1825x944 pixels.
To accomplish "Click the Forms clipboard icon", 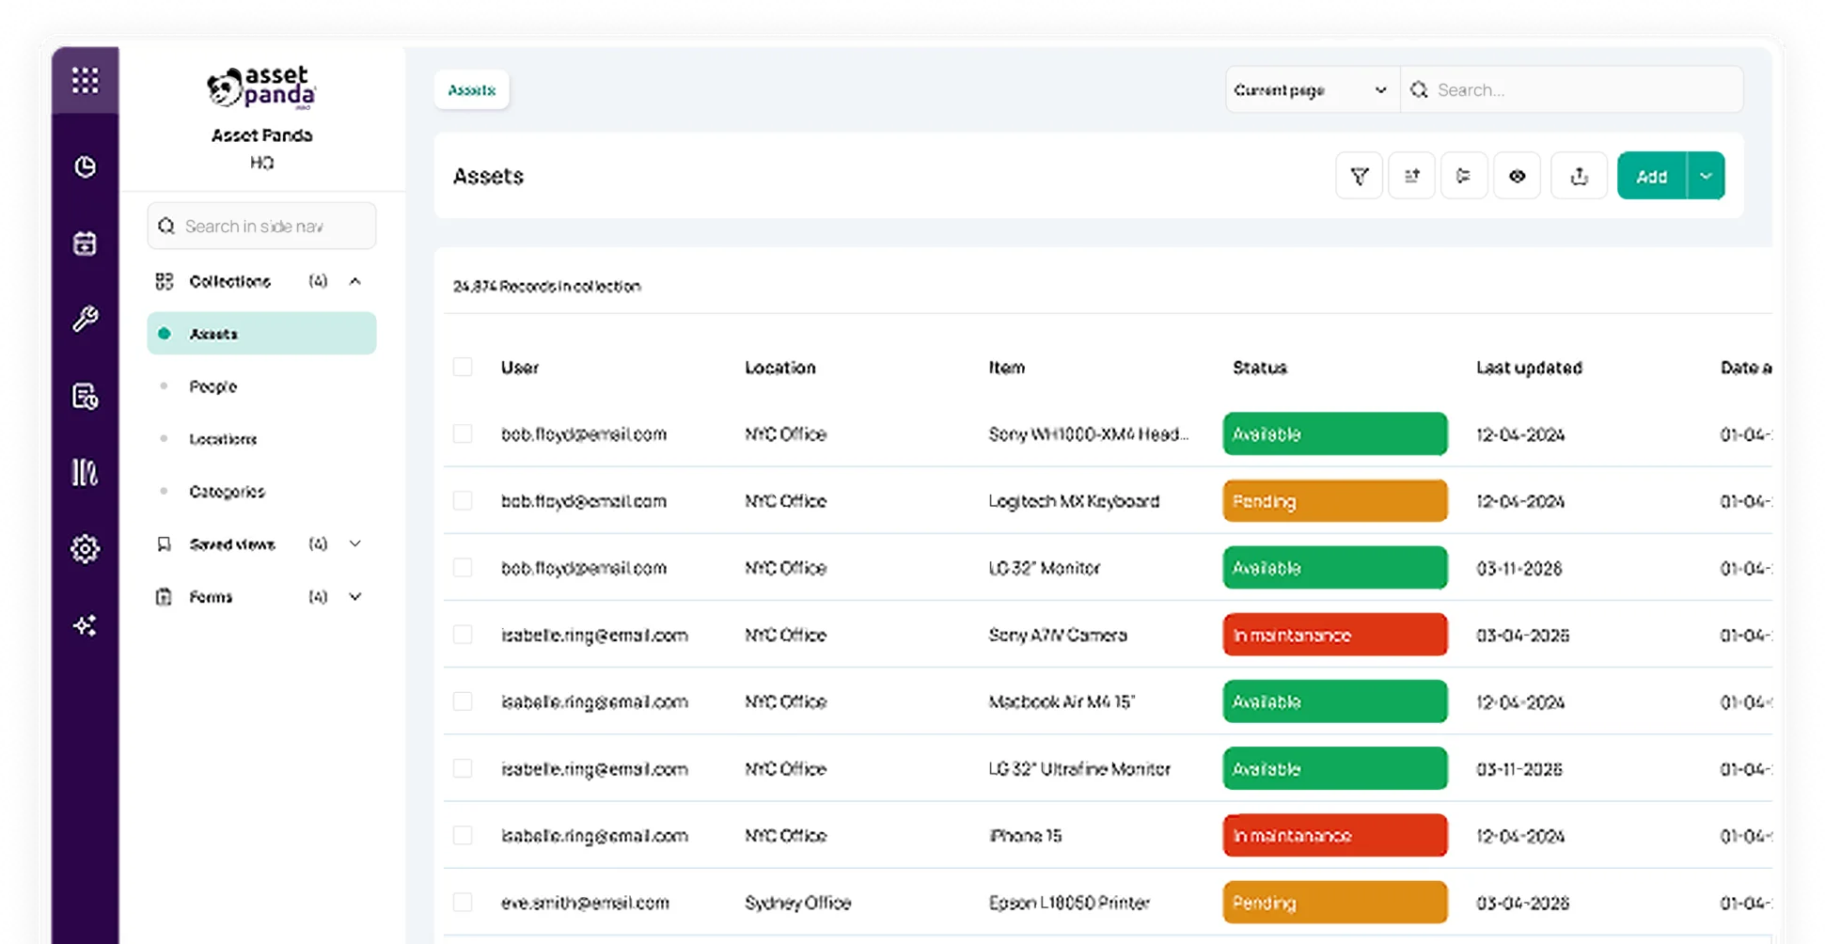I will [x=165, y=597].
